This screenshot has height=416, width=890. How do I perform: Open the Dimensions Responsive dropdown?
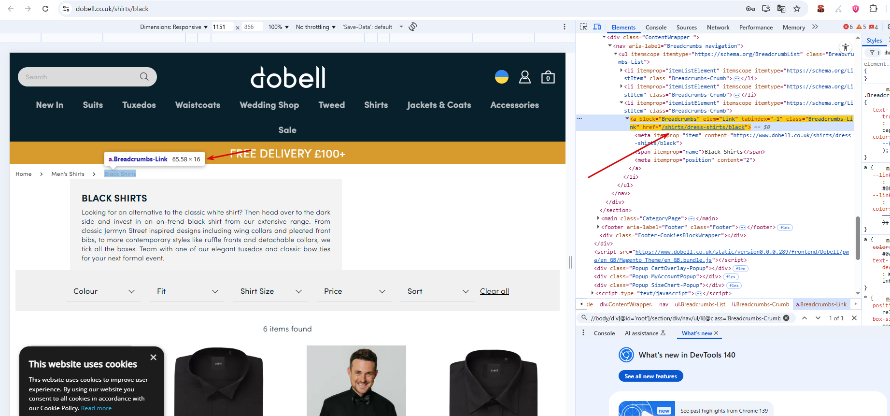tap(174, 27)
